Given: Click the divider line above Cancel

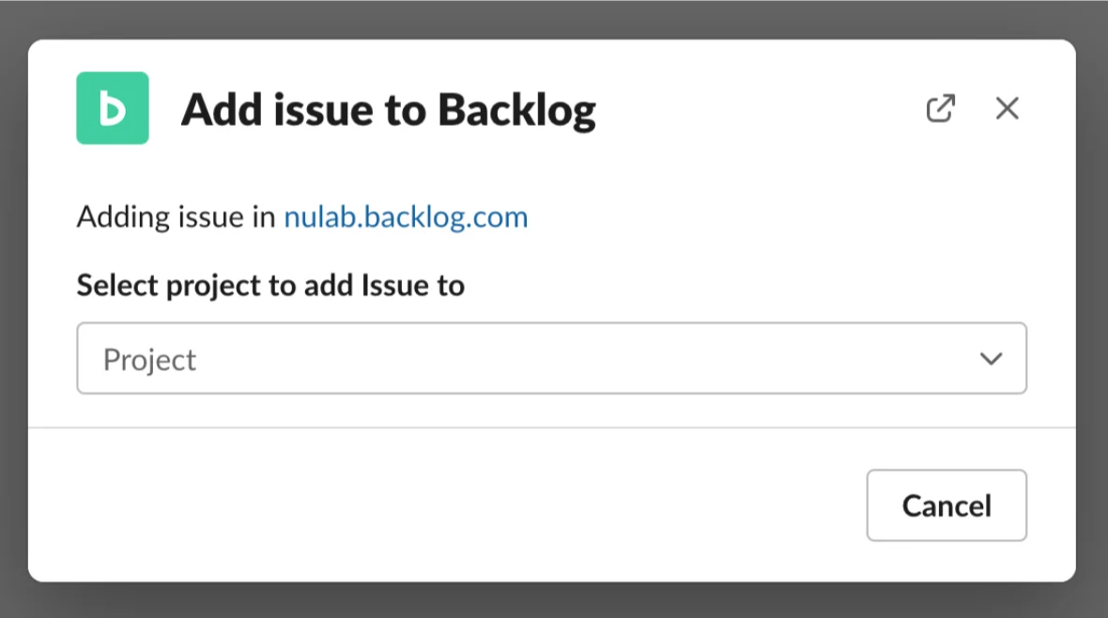Looking at the screenshot, I should [552, 427].
